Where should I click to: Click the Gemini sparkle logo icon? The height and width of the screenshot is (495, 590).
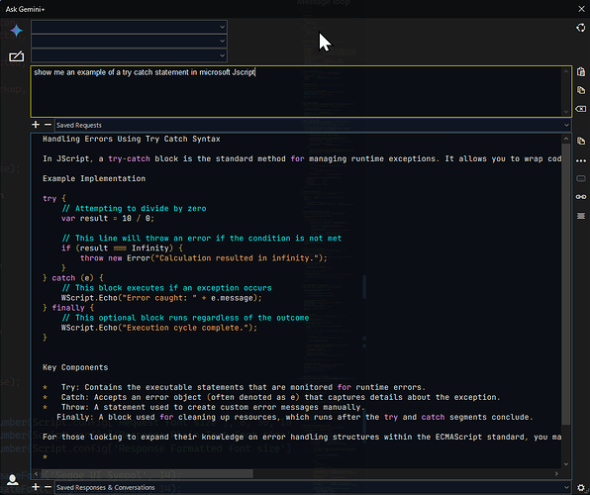tap(16, 31)
